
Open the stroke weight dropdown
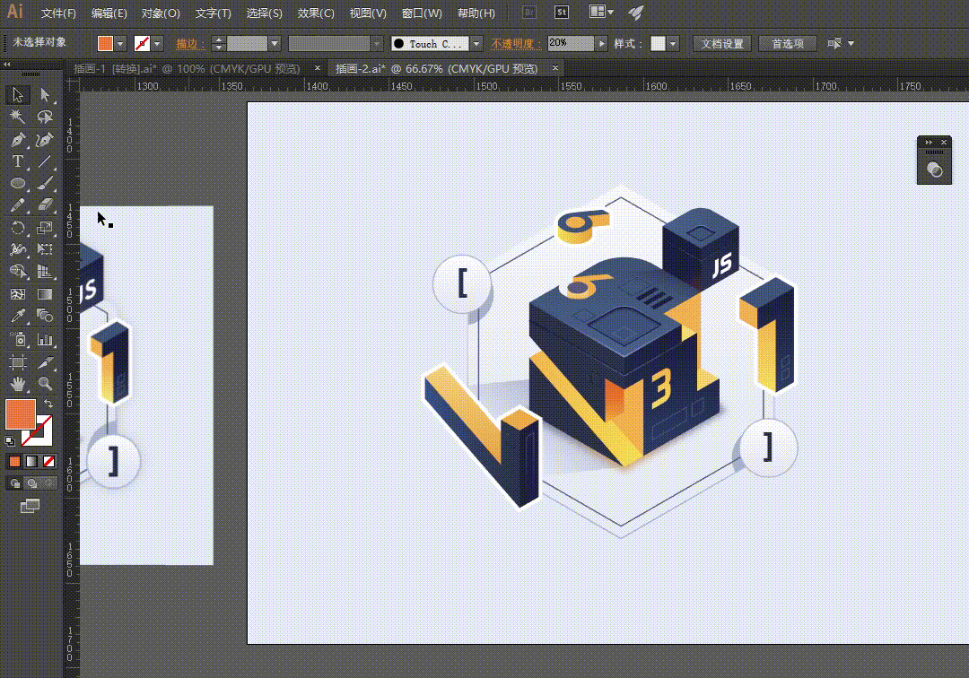click(275, 44)
